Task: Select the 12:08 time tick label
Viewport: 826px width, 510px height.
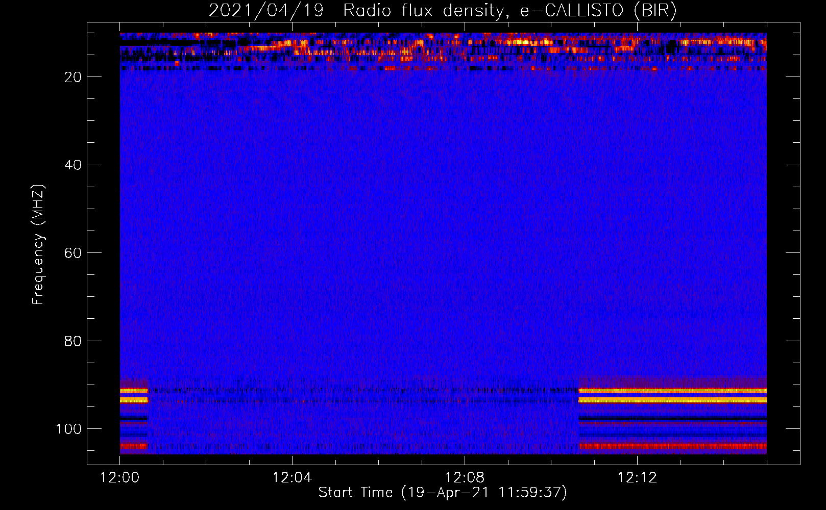Action: (x=465, y=477)
